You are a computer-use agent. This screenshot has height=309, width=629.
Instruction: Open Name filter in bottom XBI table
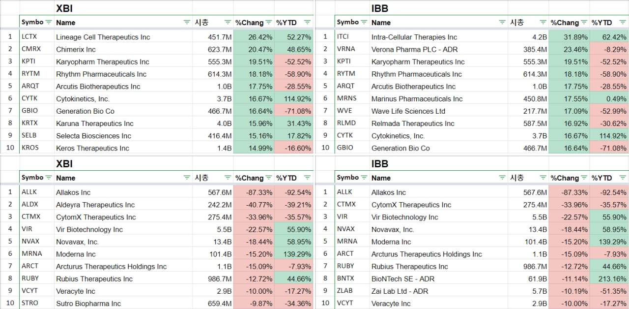[187, 178]
